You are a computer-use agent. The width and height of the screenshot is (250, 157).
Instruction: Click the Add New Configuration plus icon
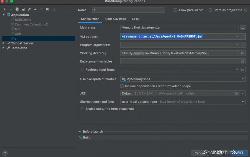click(x=5, y=9)
